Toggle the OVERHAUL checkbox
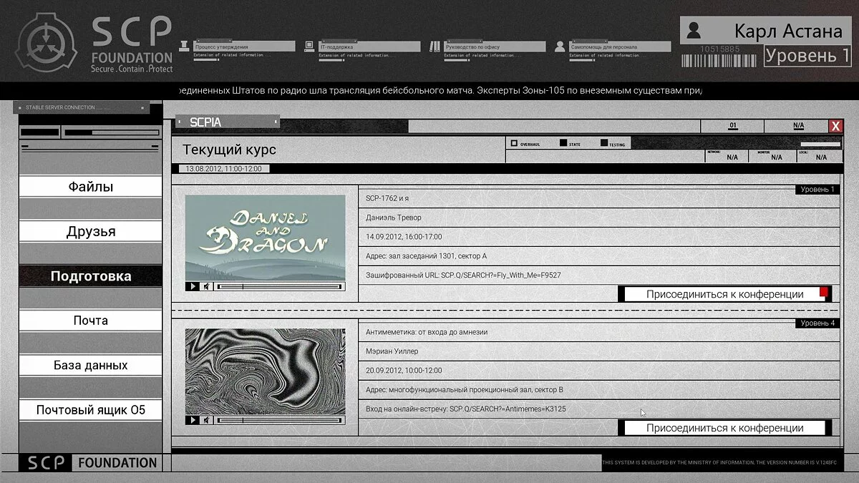Image resolution: width=859 pixels, height=483 pixels. point(514,143)
